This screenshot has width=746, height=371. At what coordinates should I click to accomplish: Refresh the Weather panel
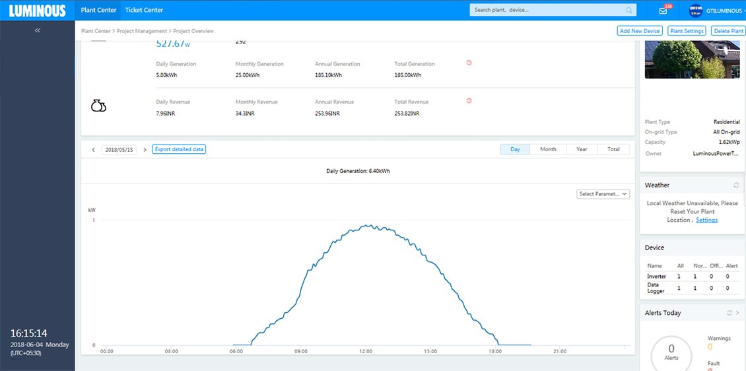736,185
